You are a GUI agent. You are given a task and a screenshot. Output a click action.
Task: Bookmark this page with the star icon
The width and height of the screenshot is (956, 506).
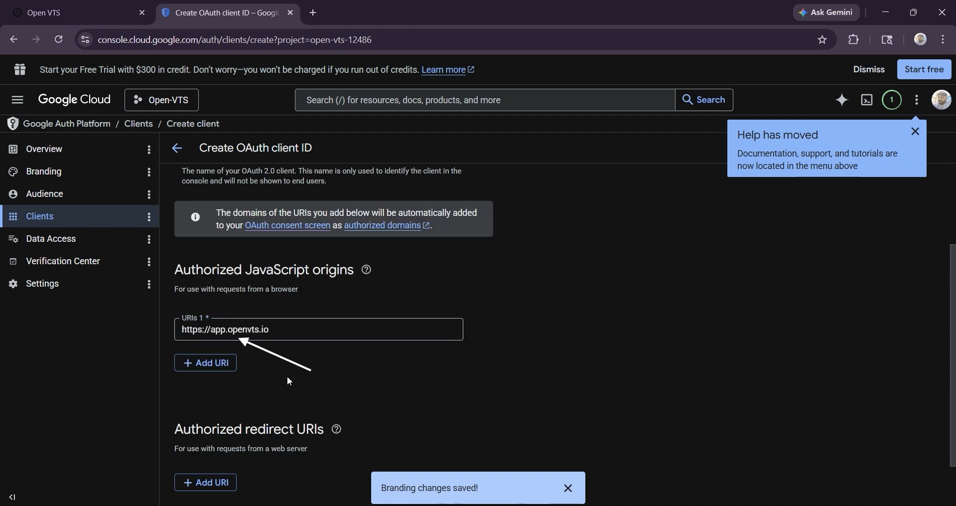coord(822,40)
